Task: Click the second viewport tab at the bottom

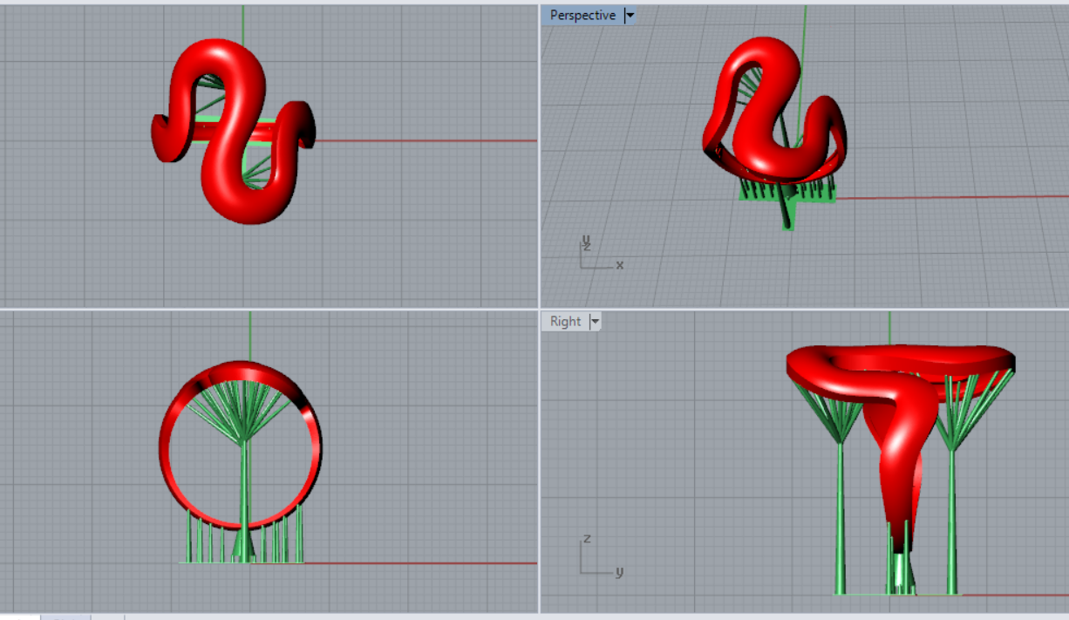Action: coord(65,617)
